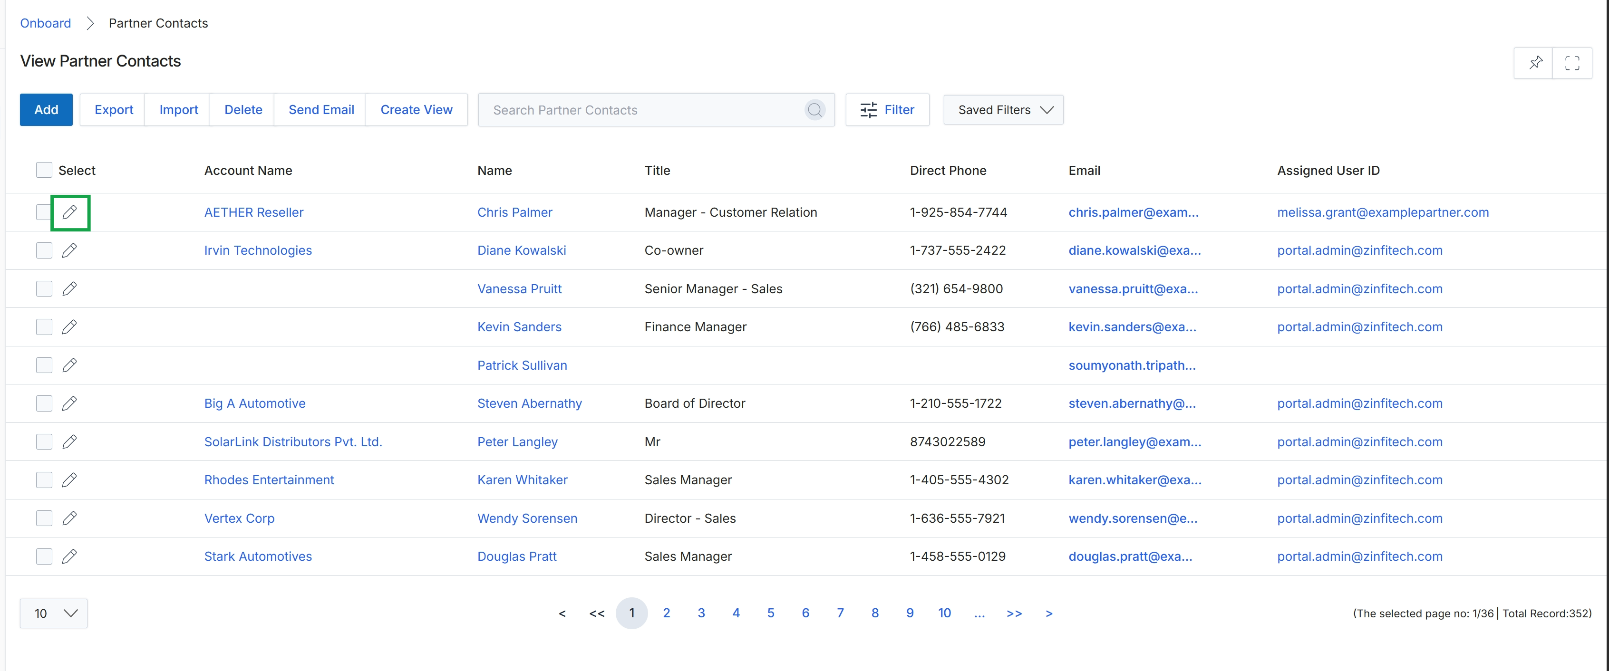Click the Add button
Image resolution: width=1609 pixels, height=671 pixels.
[46, 110]
